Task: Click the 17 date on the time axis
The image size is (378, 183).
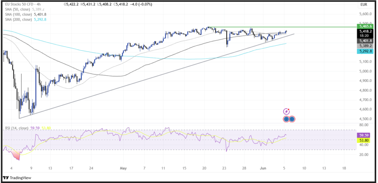Action: click(71, 168)
